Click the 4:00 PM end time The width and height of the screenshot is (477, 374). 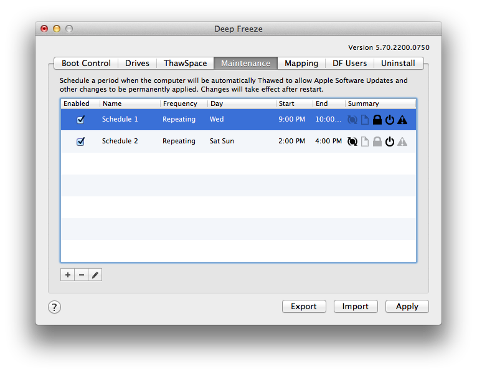click(329, 141)
